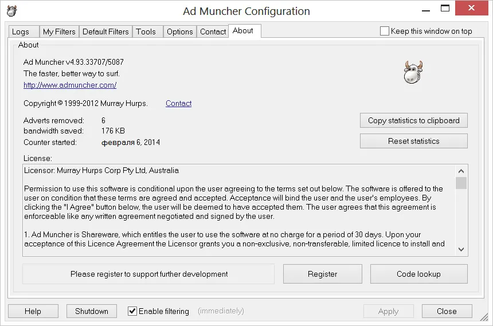The height and width of the screenshot is (326, 493).
Task: Copy statistics to clipboard
Action: (414, 120)
